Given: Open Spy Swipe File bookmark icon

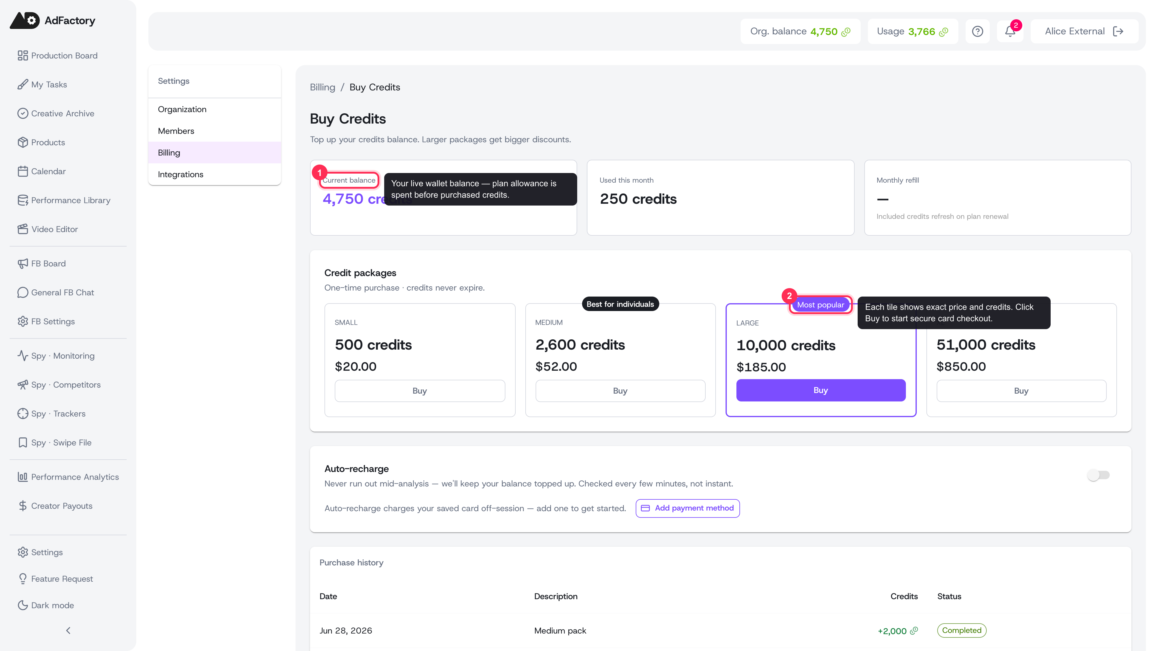Looking at the screenshot, I should [x=23, y=442].
